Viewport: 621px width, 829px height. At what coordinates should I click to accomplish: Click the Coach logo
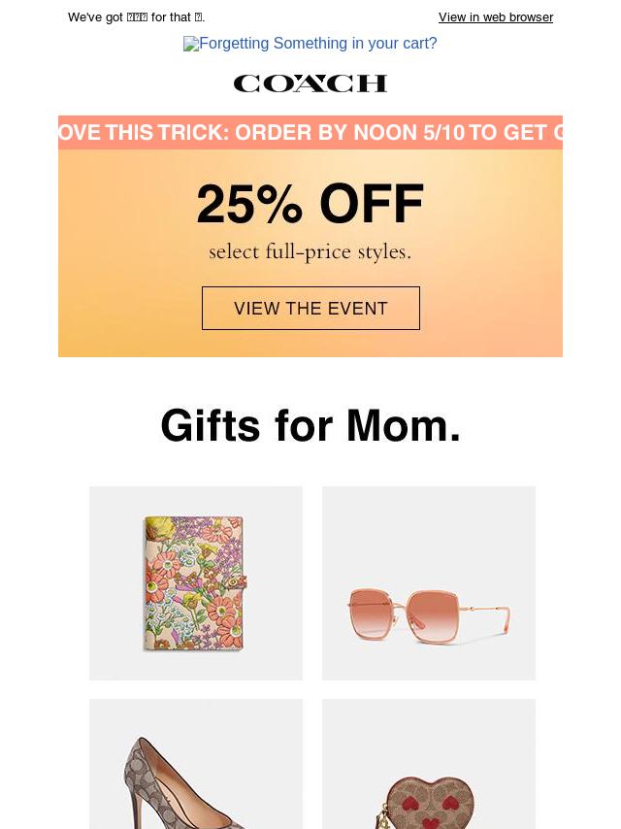pos(310,83)
